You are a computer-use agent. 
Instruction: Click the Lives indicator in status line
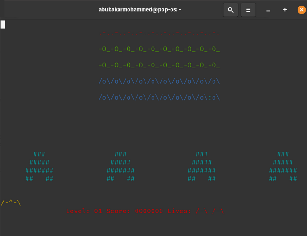click(x=196, y=211)
